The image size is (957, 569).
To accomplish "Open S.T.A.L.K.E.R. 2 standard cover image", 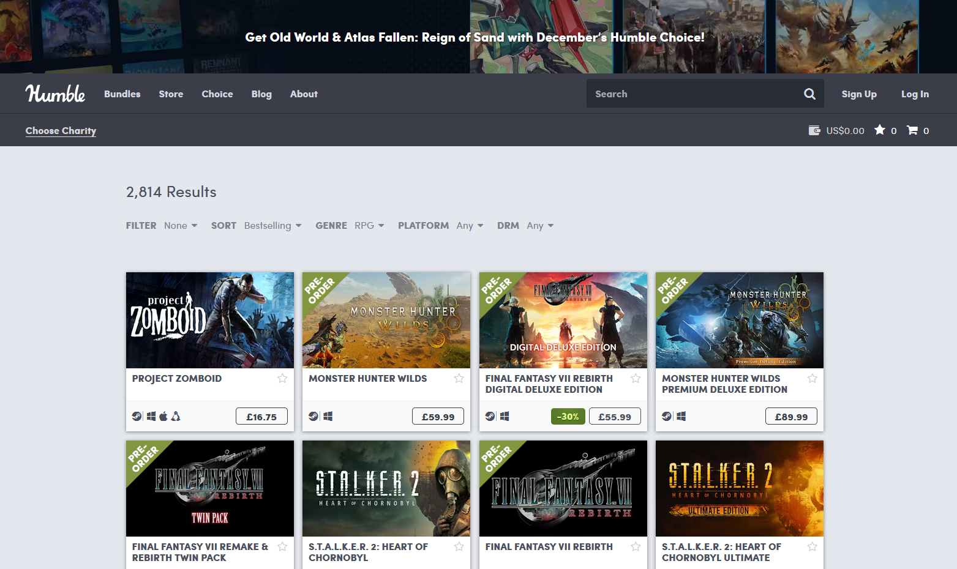I will (x=386, y=488).
